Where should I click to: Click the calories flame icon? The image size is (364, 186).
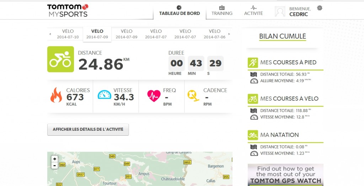tap(56, 95)
